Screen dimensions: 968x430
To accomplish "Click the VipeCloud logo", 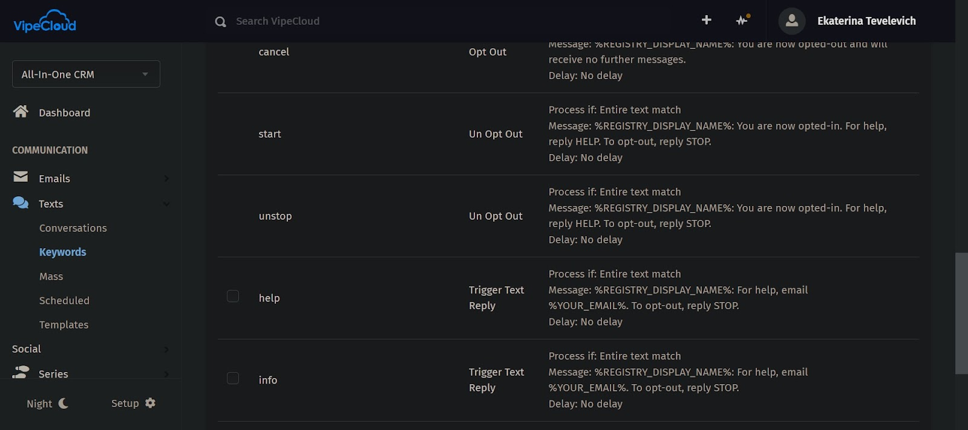I will pos(45,21).
